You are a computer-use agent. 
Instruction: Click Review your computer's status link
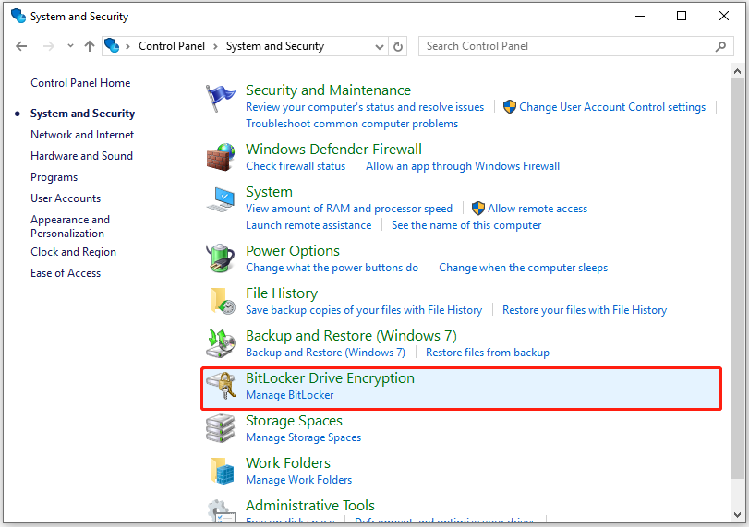point(365,107)
